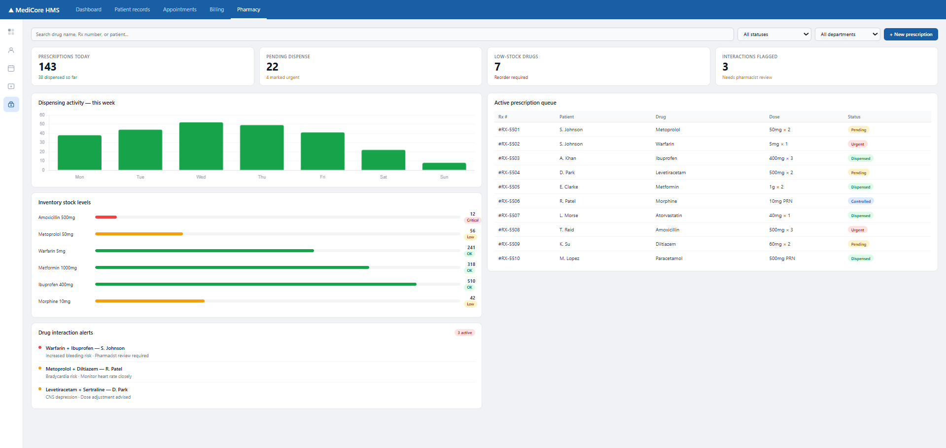Open the billing card-plus icon in sidebar
This screenshot has width=946, height=448.
[11, 86]
